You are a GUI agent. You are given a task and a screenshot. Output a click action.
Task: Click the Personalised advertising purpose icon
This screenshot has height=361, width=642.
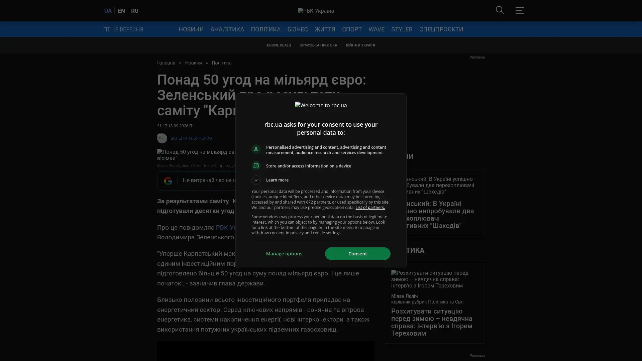pos(256,149)
